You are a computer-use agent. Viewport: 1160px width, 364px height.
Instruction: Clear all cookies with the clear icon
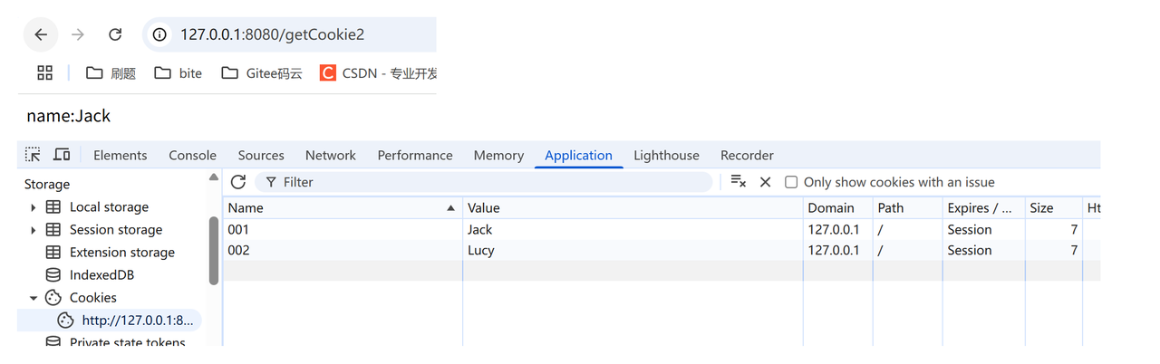(x=738, y=182)
